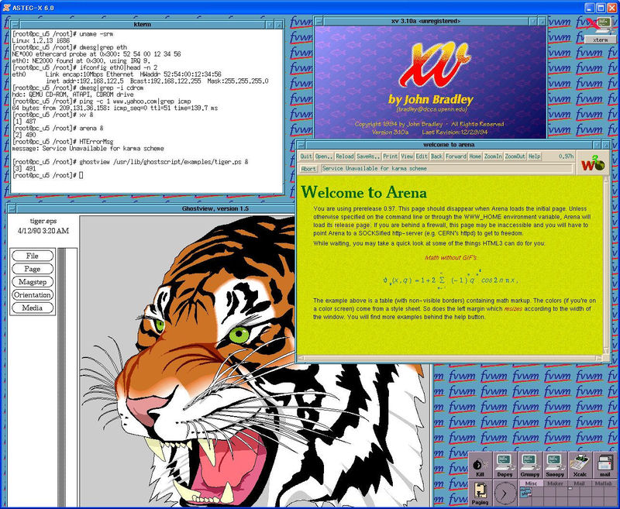Click Print in the Arena toolbar
This screenshot has width=620, height=509.
click(x=391, y=156)
